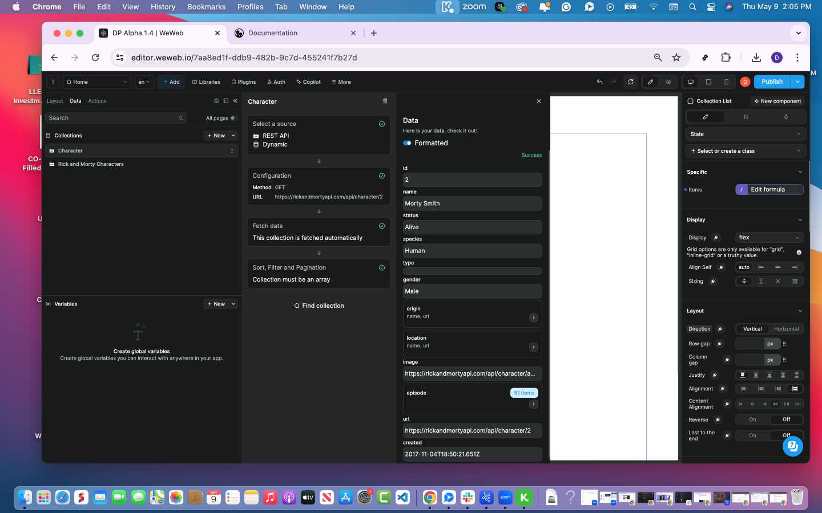Expand the location data object
The image size is (822, 513).
533,347
